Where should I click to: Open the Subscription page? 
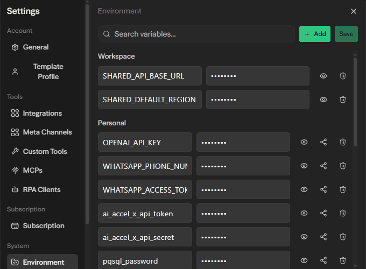pos(43,226)
